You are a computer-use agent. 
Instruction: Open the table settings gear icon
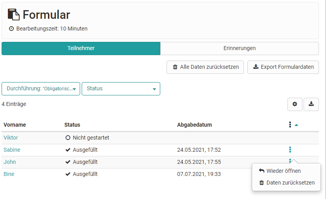tap(295, 104)
